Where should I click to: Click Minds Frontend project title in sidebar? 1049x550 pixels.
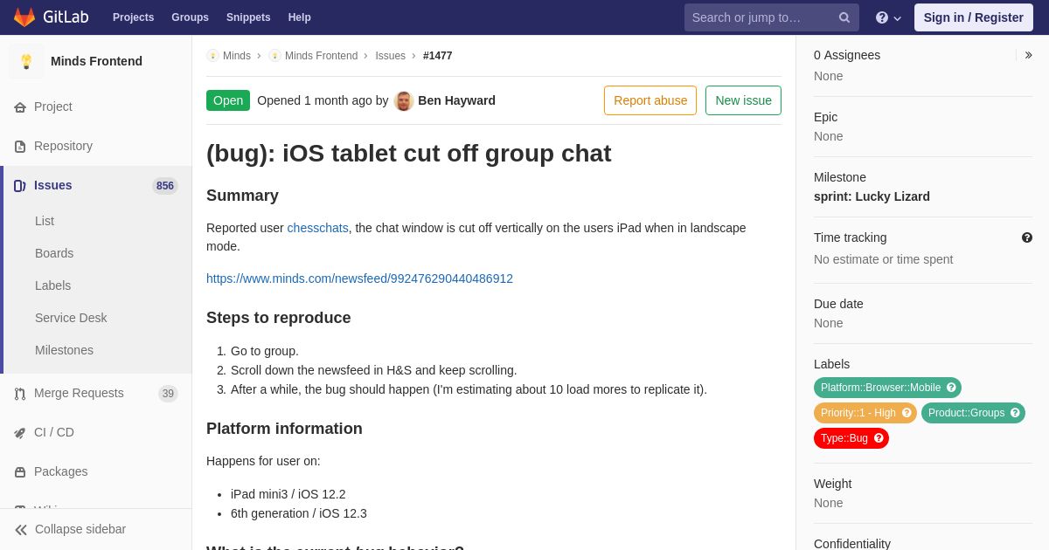pos(96,61)
